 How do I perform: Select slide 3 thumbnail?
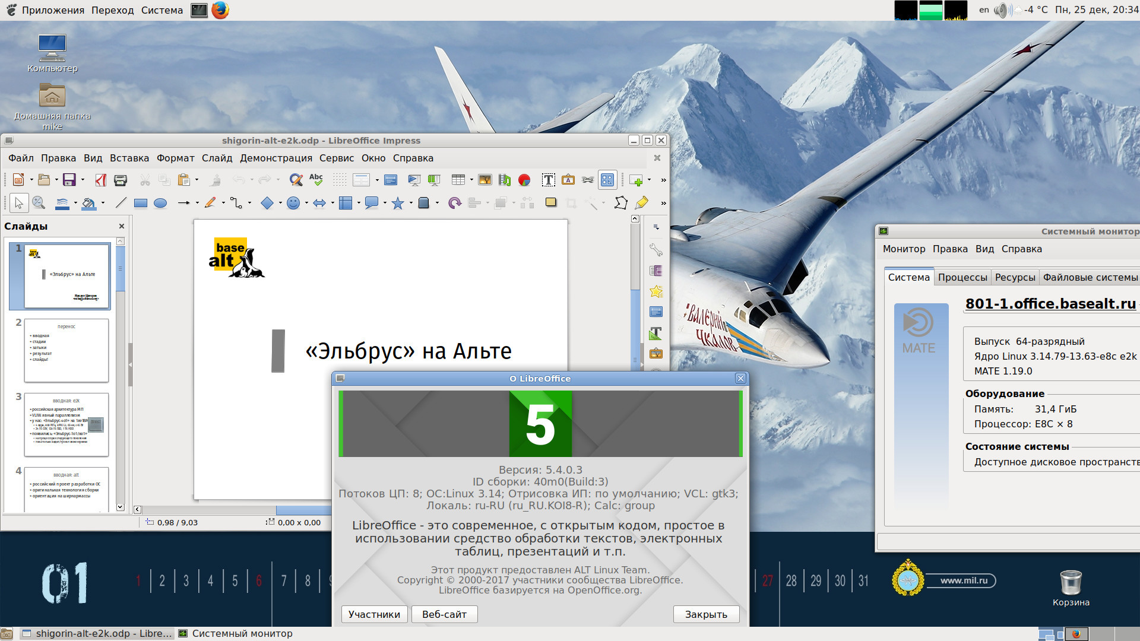point(66,424)
